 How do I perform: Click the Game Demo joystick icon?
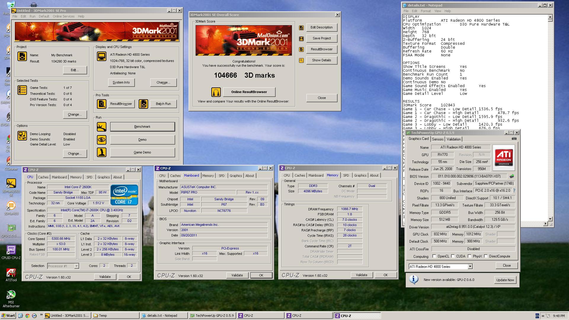coord(102,152)
